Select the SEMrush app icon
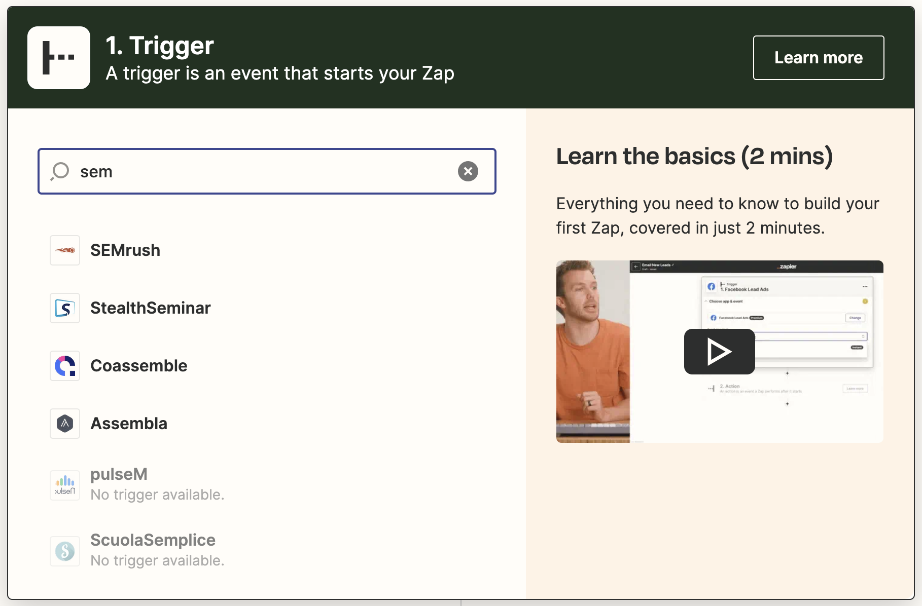 coord(64,250)
